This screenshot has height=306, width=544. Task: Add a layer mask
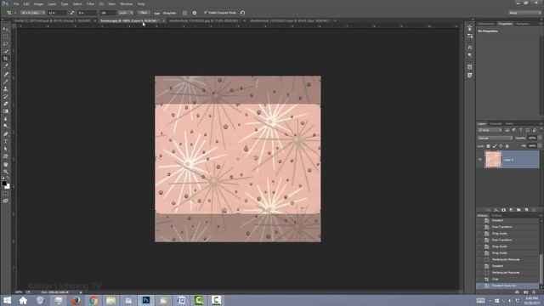(503, 210)
